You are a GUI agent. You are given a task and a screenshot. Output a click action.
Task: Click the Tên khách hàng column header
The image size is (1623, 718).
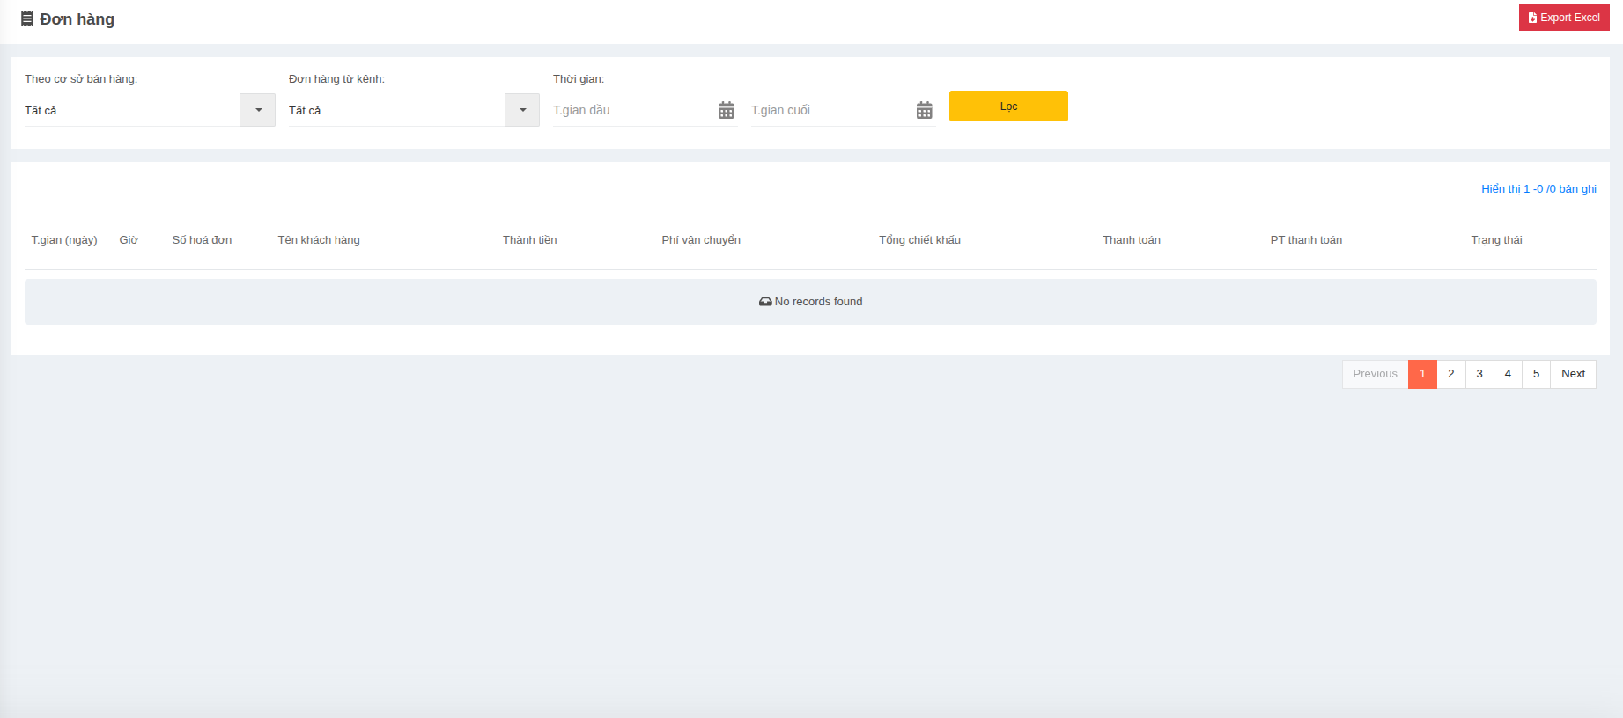[319, 240]
